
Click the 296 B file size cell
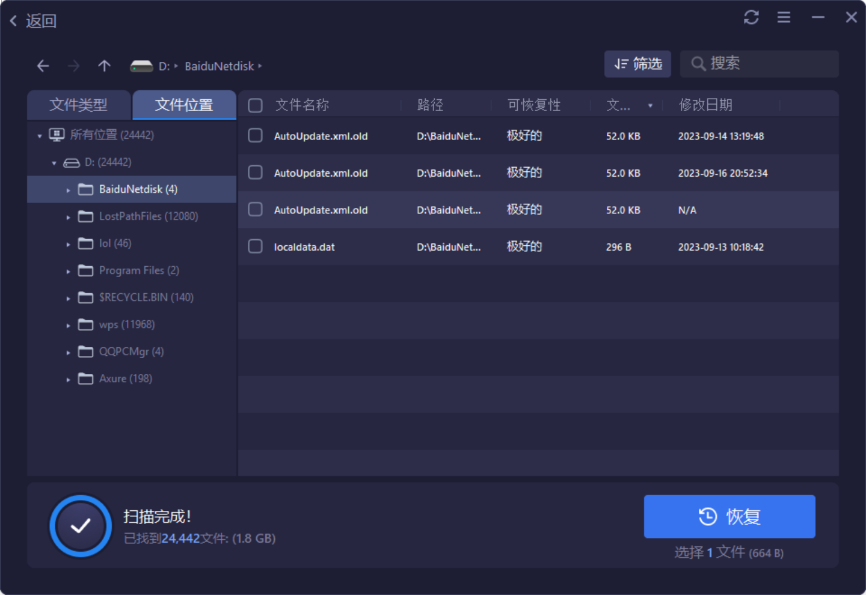tap(619, 247)
